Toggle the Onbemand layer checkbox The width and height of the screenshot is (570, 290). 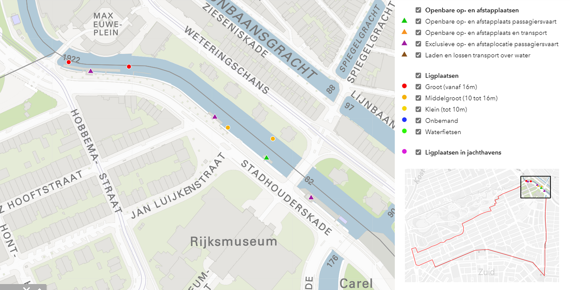pyautogui.click(x=418, y=121)
